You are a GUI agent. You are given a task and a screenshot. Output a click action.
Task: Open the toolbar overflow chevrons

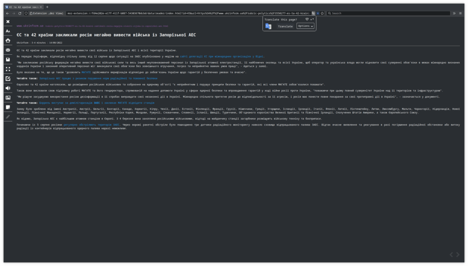point(454,13)
